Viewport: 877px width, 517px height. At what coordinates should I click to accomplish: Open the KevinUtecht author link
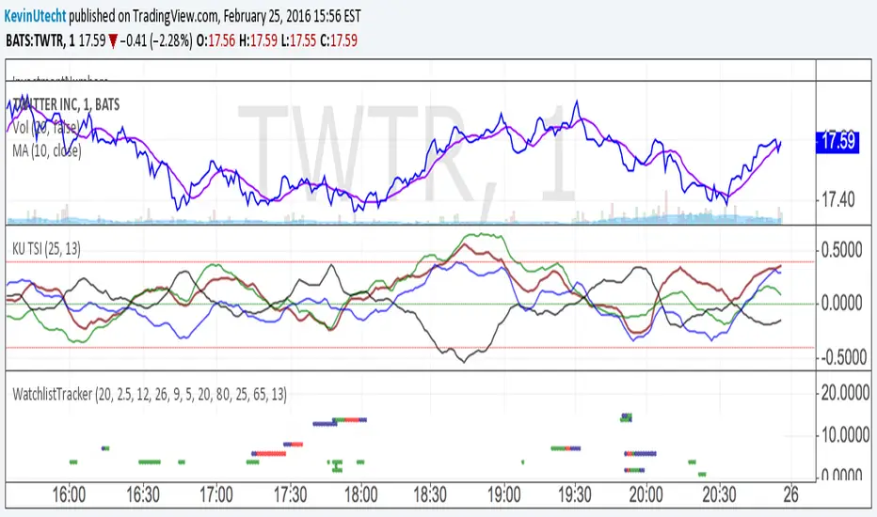(35, 16)
